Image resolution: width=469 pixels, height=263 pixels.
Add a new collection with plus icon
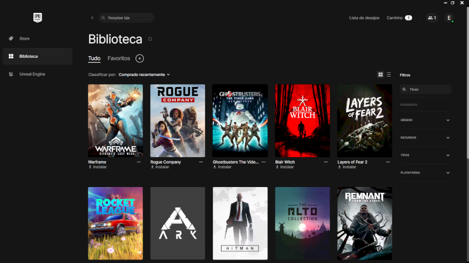point(140,58)
